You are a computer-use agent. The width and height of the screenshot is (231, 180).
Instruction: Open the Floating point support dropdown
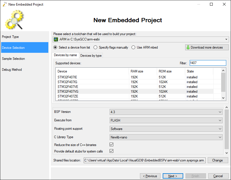[166, 129]
